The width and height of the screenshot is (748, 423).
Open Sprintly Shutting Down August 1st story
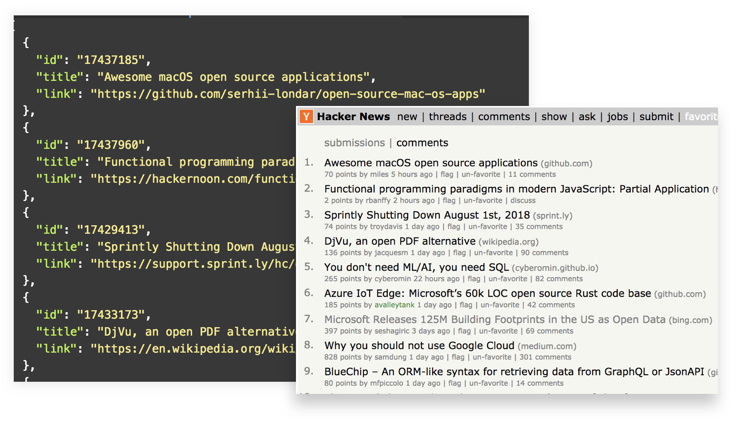(427, 215)
